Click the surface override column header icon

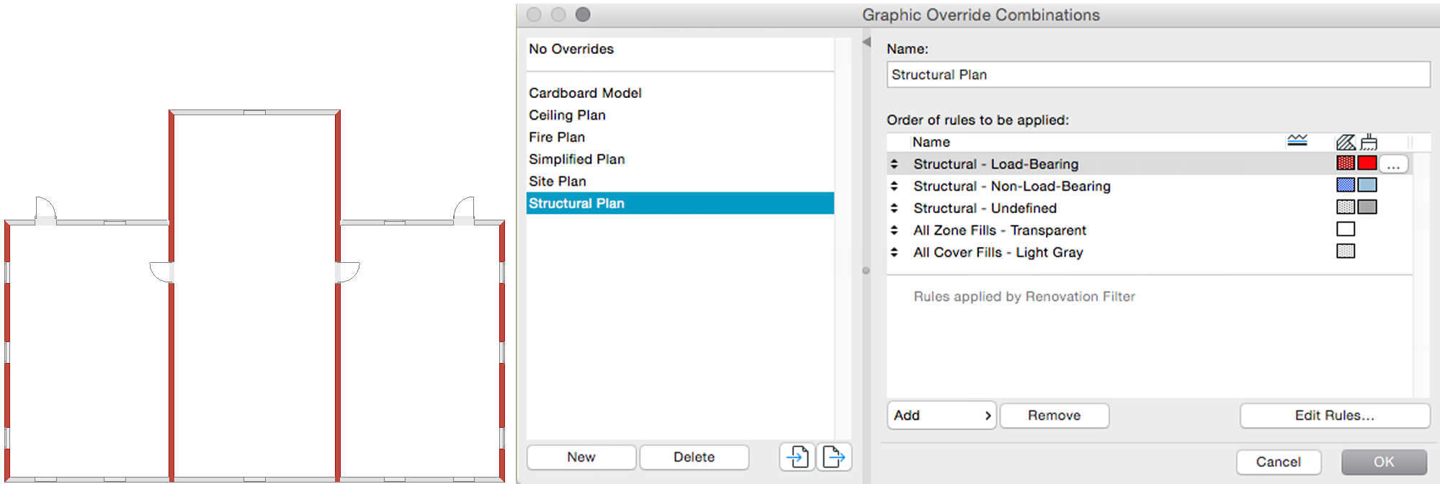pyautogui.click(x=1369, y=142)
